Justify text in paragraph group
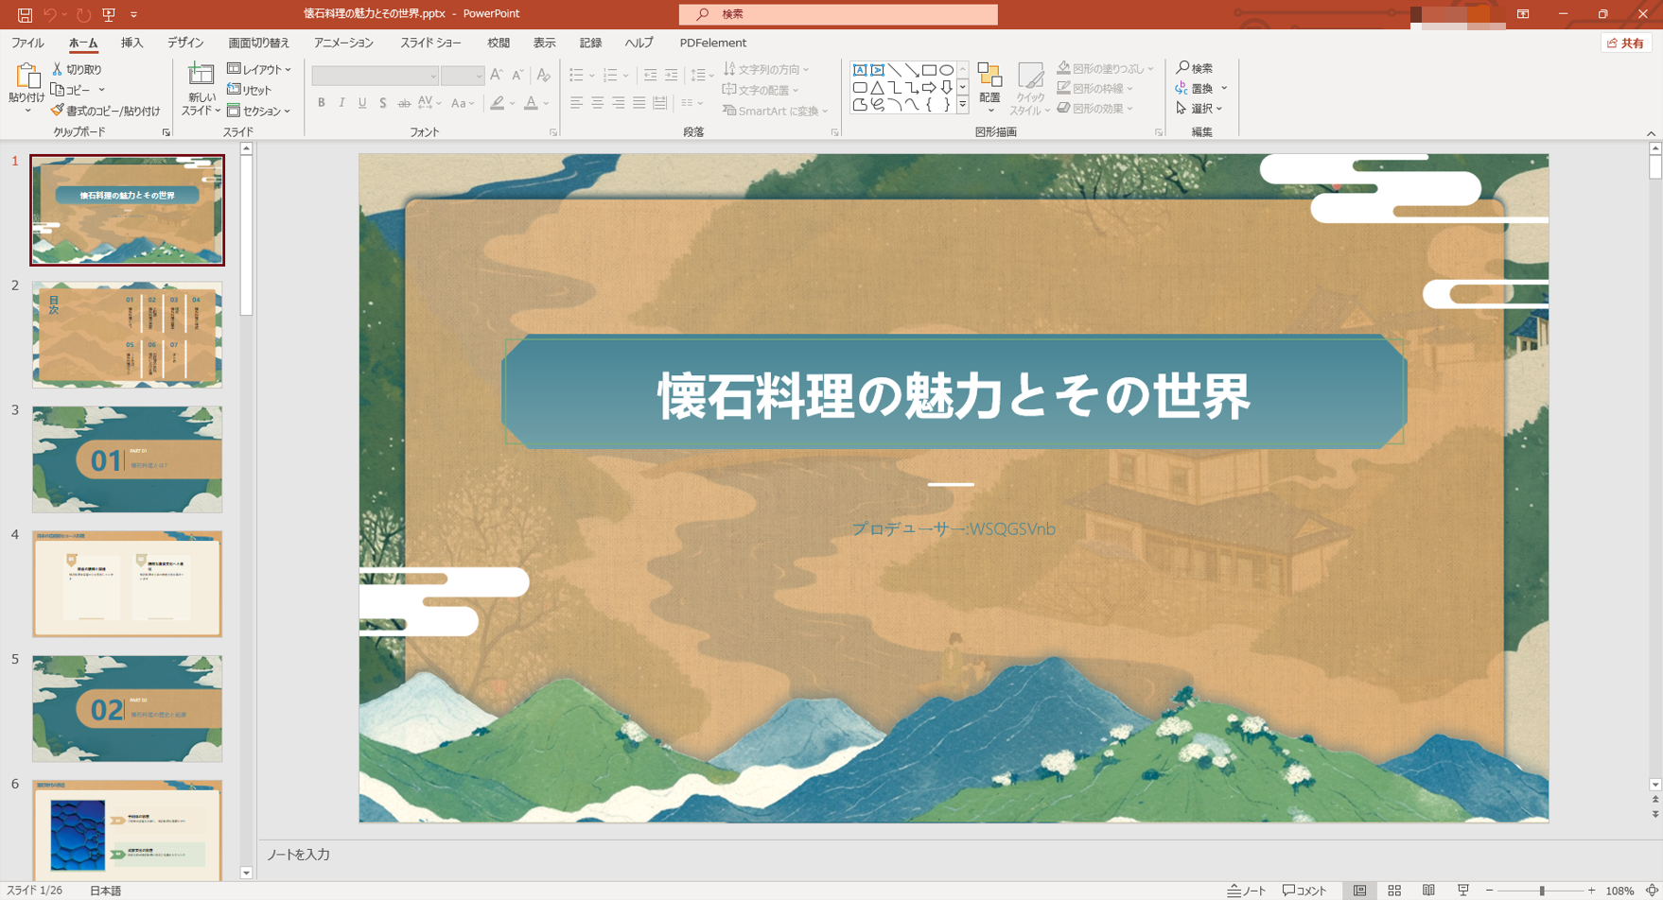1663x900 pixels. point(639,103)
